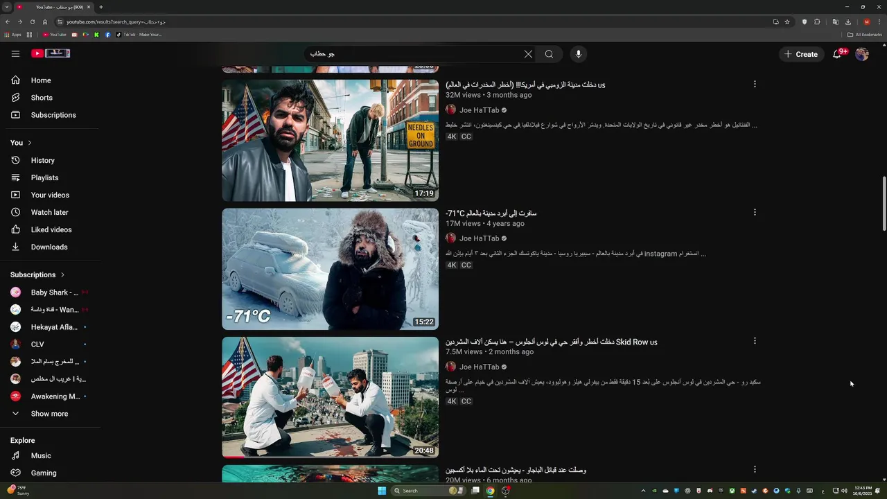
Task: Play the zombie city 17:19 video thumbnail
Action: click(330, 141)
